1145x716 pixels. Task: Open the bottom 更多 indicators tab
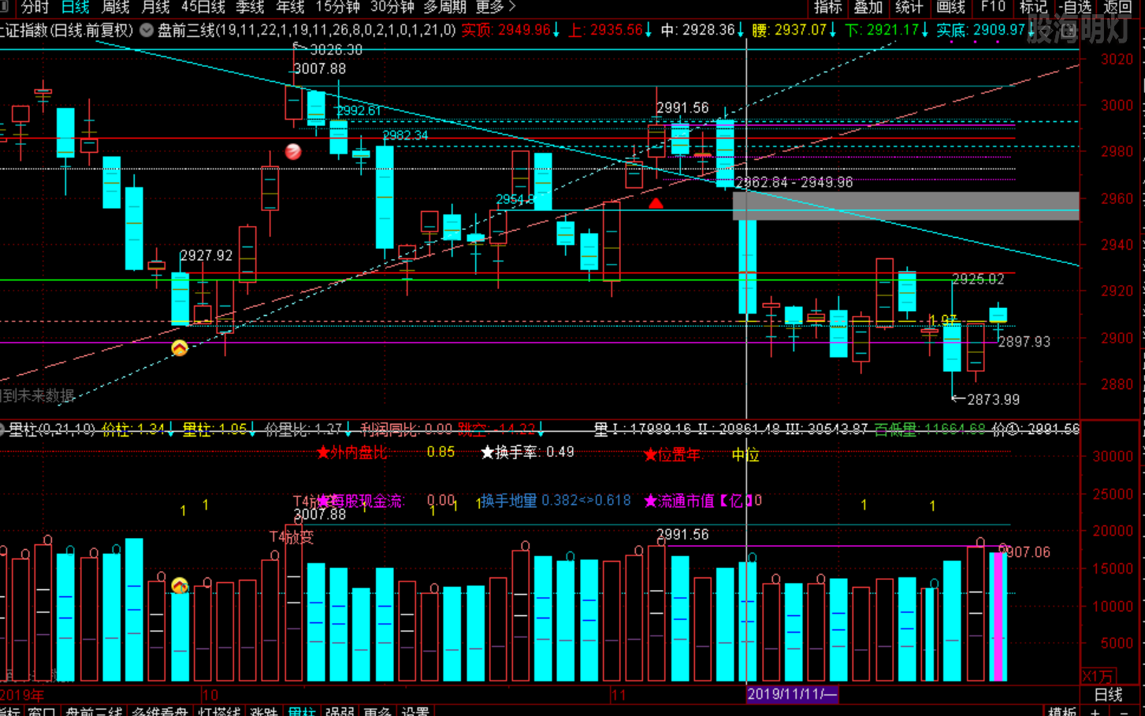(377, 711)
